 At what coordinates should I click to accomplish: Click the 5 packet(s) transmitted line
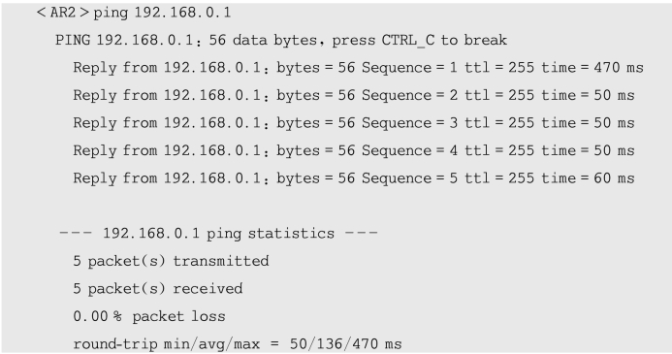coord(171,261)
